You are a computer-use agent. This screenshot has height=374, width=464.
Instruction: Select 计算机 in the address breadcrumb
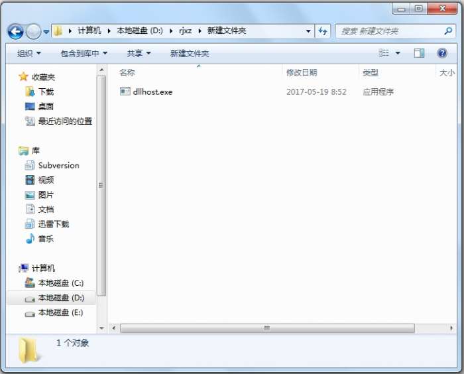89,31
